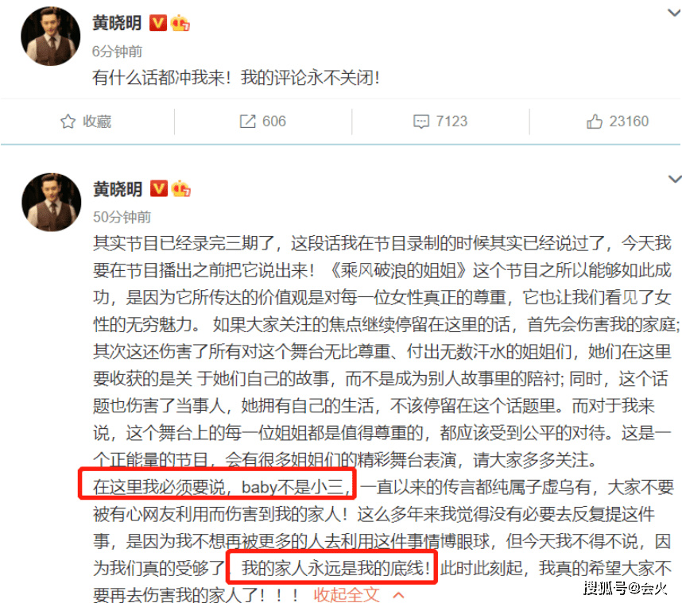Open 黄晓明 profile name on the first post
The height and width of the screenshot is (603, 682).
[117, 23]
